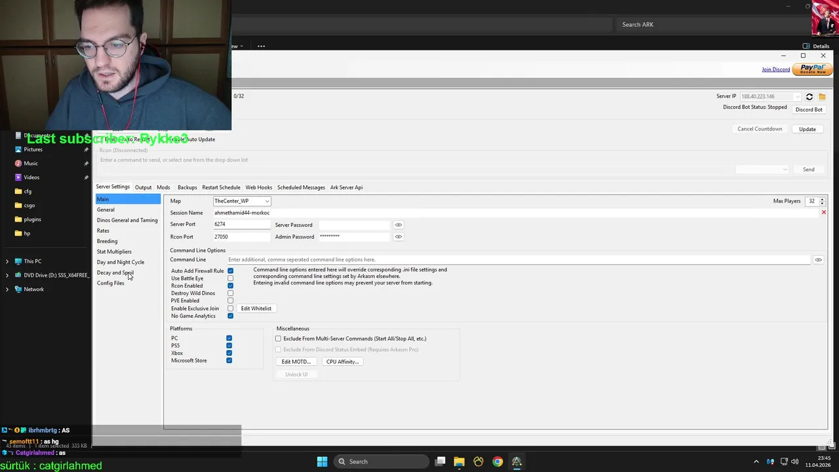
Task: Expand the This PC tree node
Action: point(7,261)
